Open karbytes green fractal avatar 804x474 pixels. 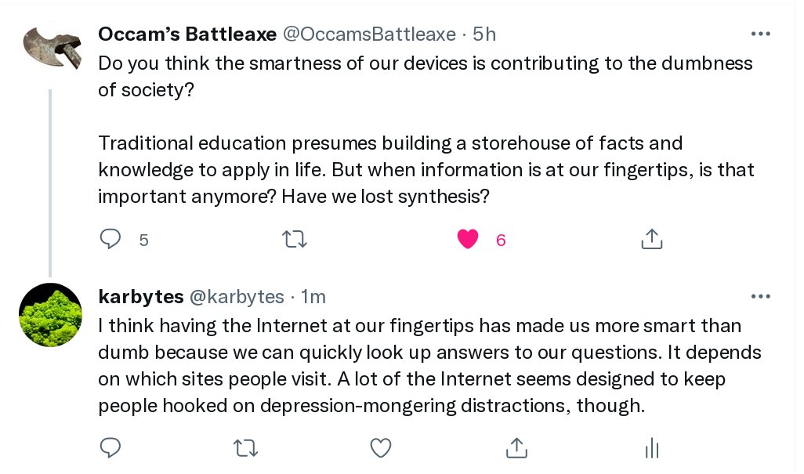coord(50,315)
